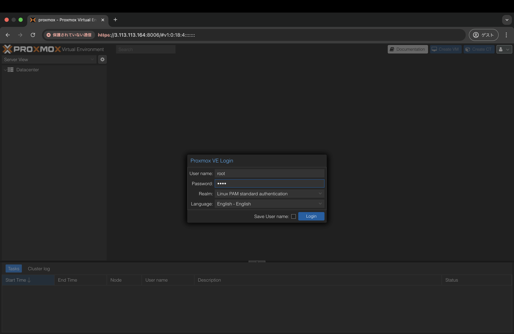The width and height of the screenshot is (514, 334).
Task: Click the browser forward arrow
Action: pyautogui.click(x=20, y=35)
